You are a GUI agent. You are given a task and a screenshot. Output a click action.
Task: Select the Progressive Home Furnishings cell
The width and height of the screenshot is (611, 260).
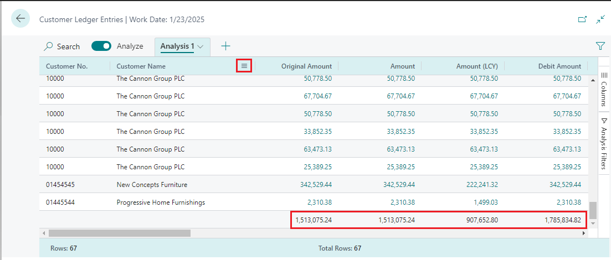[161, 202]
